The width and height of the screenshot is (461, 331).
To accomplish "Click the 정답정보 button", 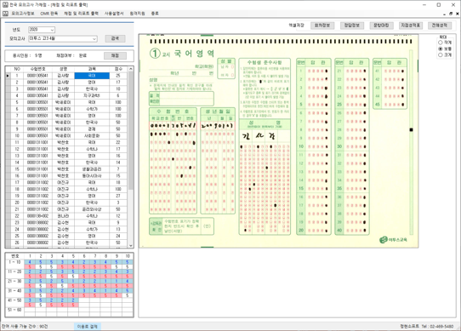I will [352, 26].
